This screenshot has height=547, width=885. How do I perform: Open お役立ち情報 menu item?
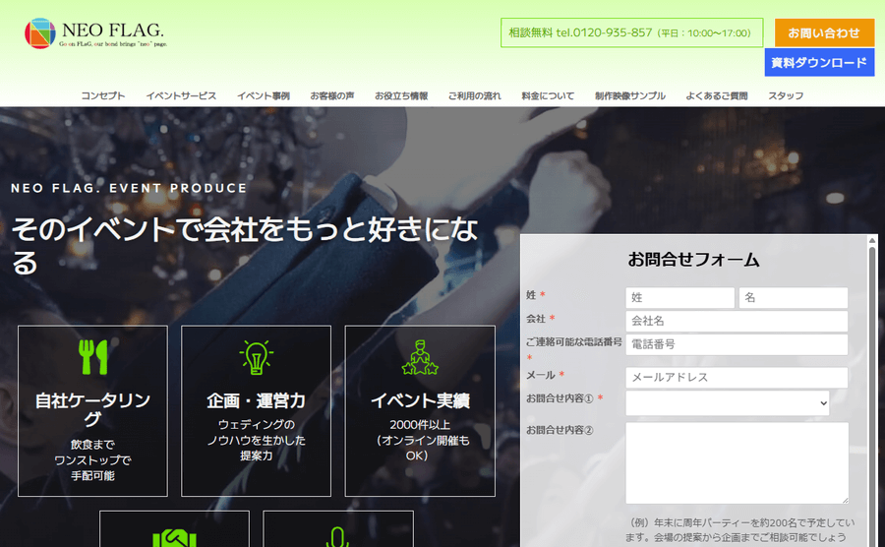coord(401,96)
